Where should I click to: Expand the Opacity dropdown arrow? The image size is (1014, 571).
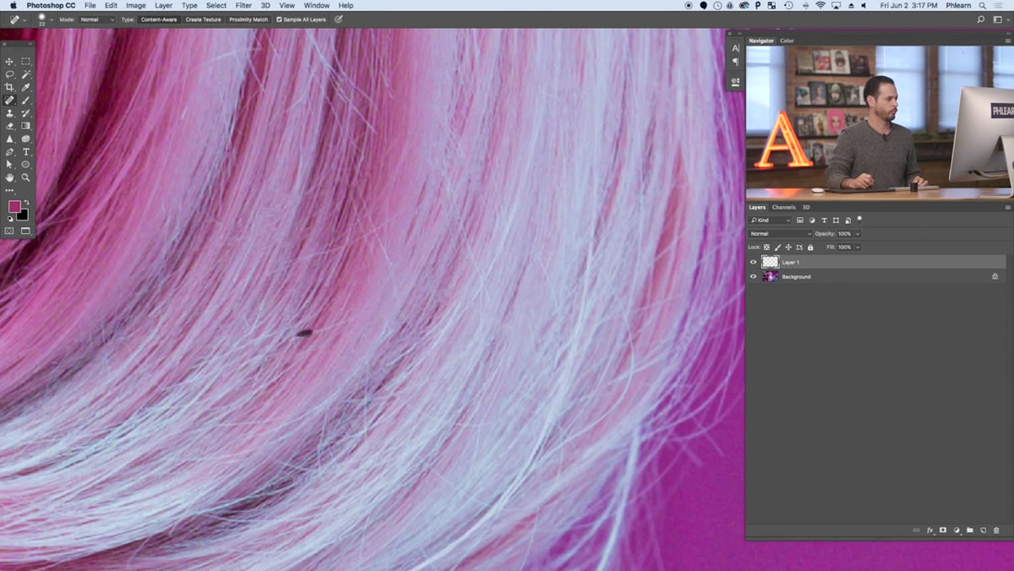coord(858,234)
